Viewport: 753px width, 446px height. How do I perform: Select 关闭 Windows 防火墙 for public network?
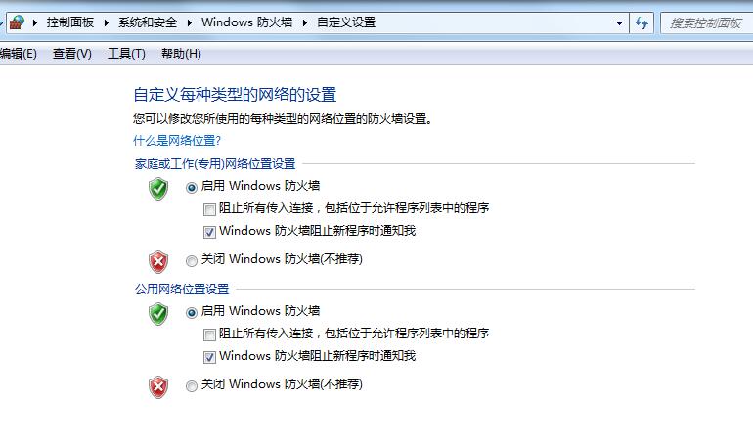click(x=191, y=386)
